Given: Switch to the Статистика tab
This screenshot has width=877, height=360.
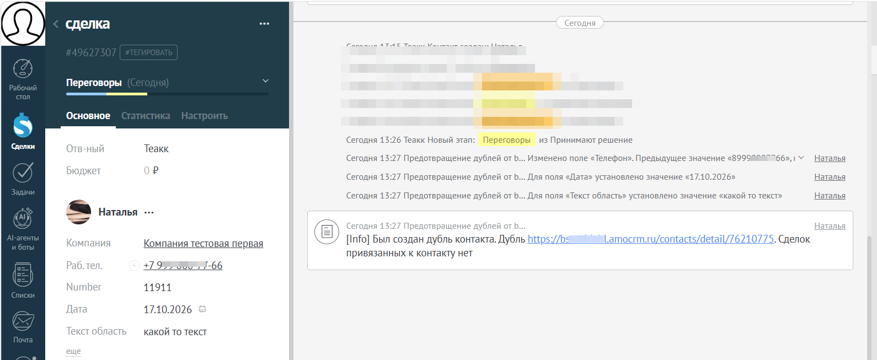Looking at the screenshot, I should tap(146, 116).
